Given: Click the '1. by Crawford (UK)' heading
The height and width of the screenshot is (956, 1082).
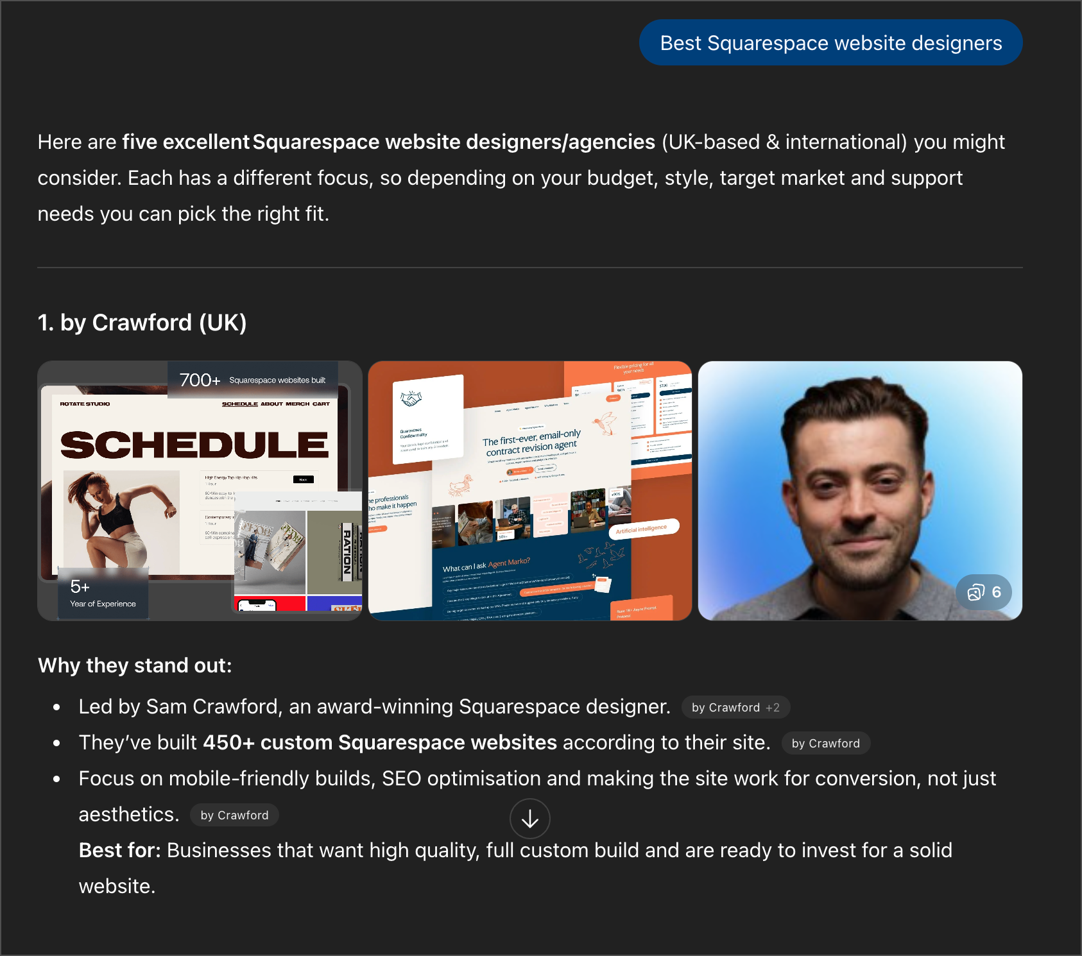Looking at the screenshot, I should click(x=142, y=323).
